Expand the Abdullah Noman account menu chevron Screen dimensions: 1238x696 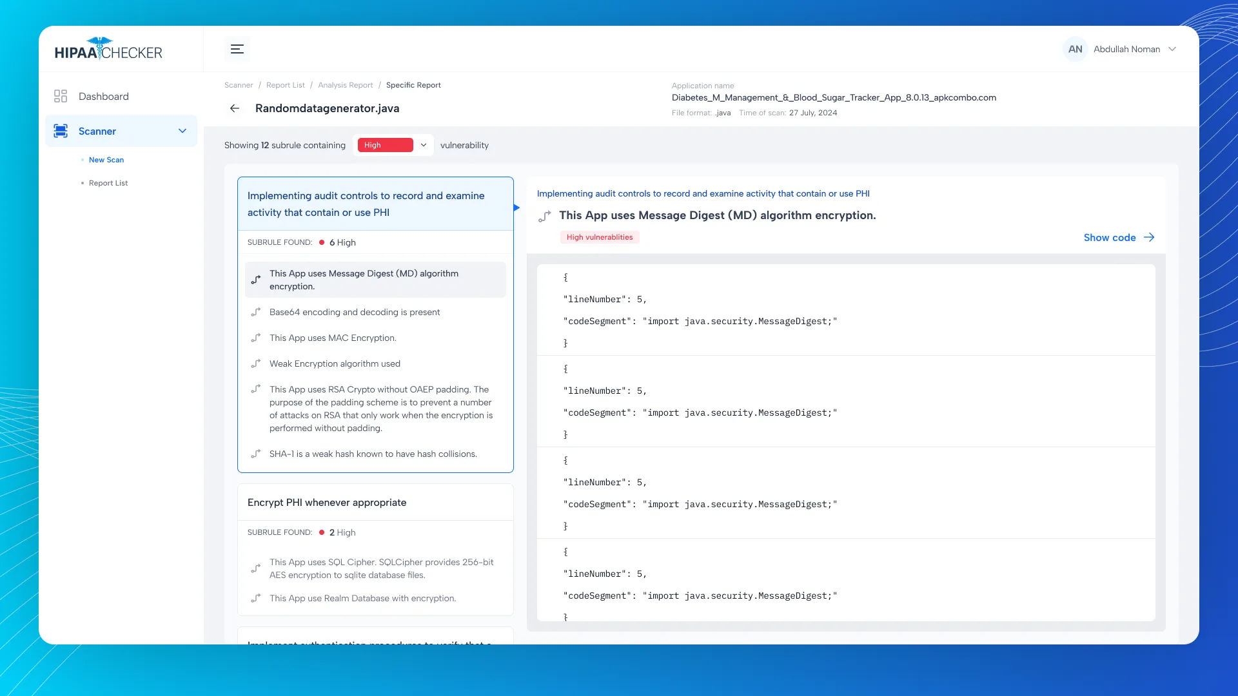pyautogui.click(x=1172, y=49)
